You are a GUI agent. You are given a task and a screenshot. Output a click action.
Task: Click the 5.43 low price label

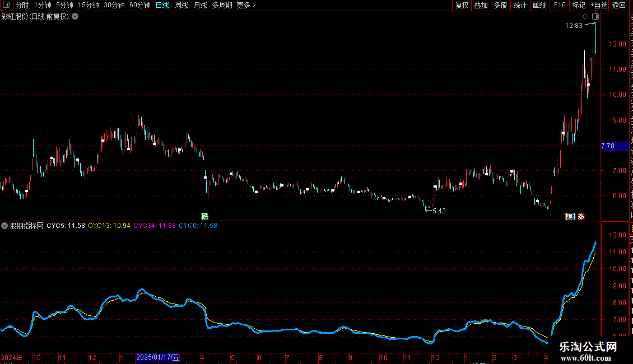(x=439, y=211)
